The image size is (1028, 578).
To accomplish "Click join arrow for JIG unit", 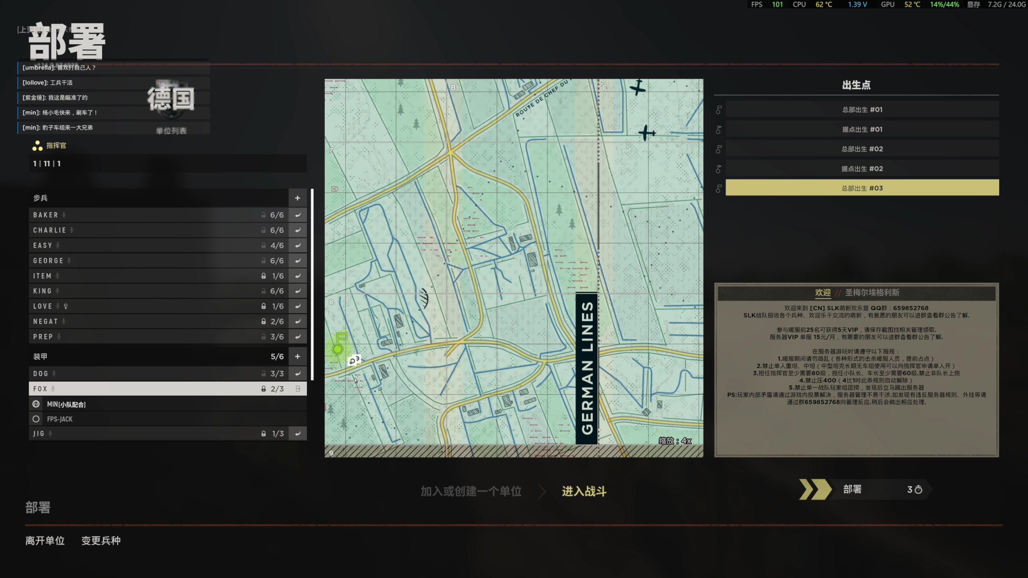I will point(298,433).
